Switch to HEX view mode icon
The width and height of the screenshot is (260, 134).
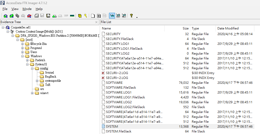point(124,16)
